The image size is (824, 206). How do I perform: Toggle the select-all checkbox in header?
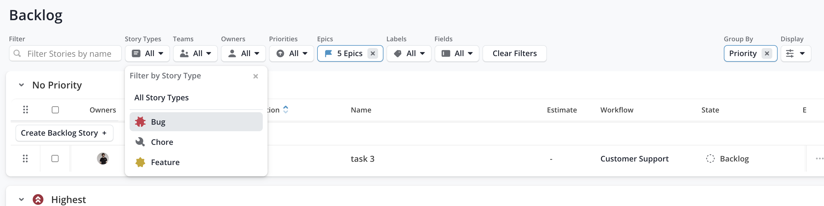tap(55, 110)
